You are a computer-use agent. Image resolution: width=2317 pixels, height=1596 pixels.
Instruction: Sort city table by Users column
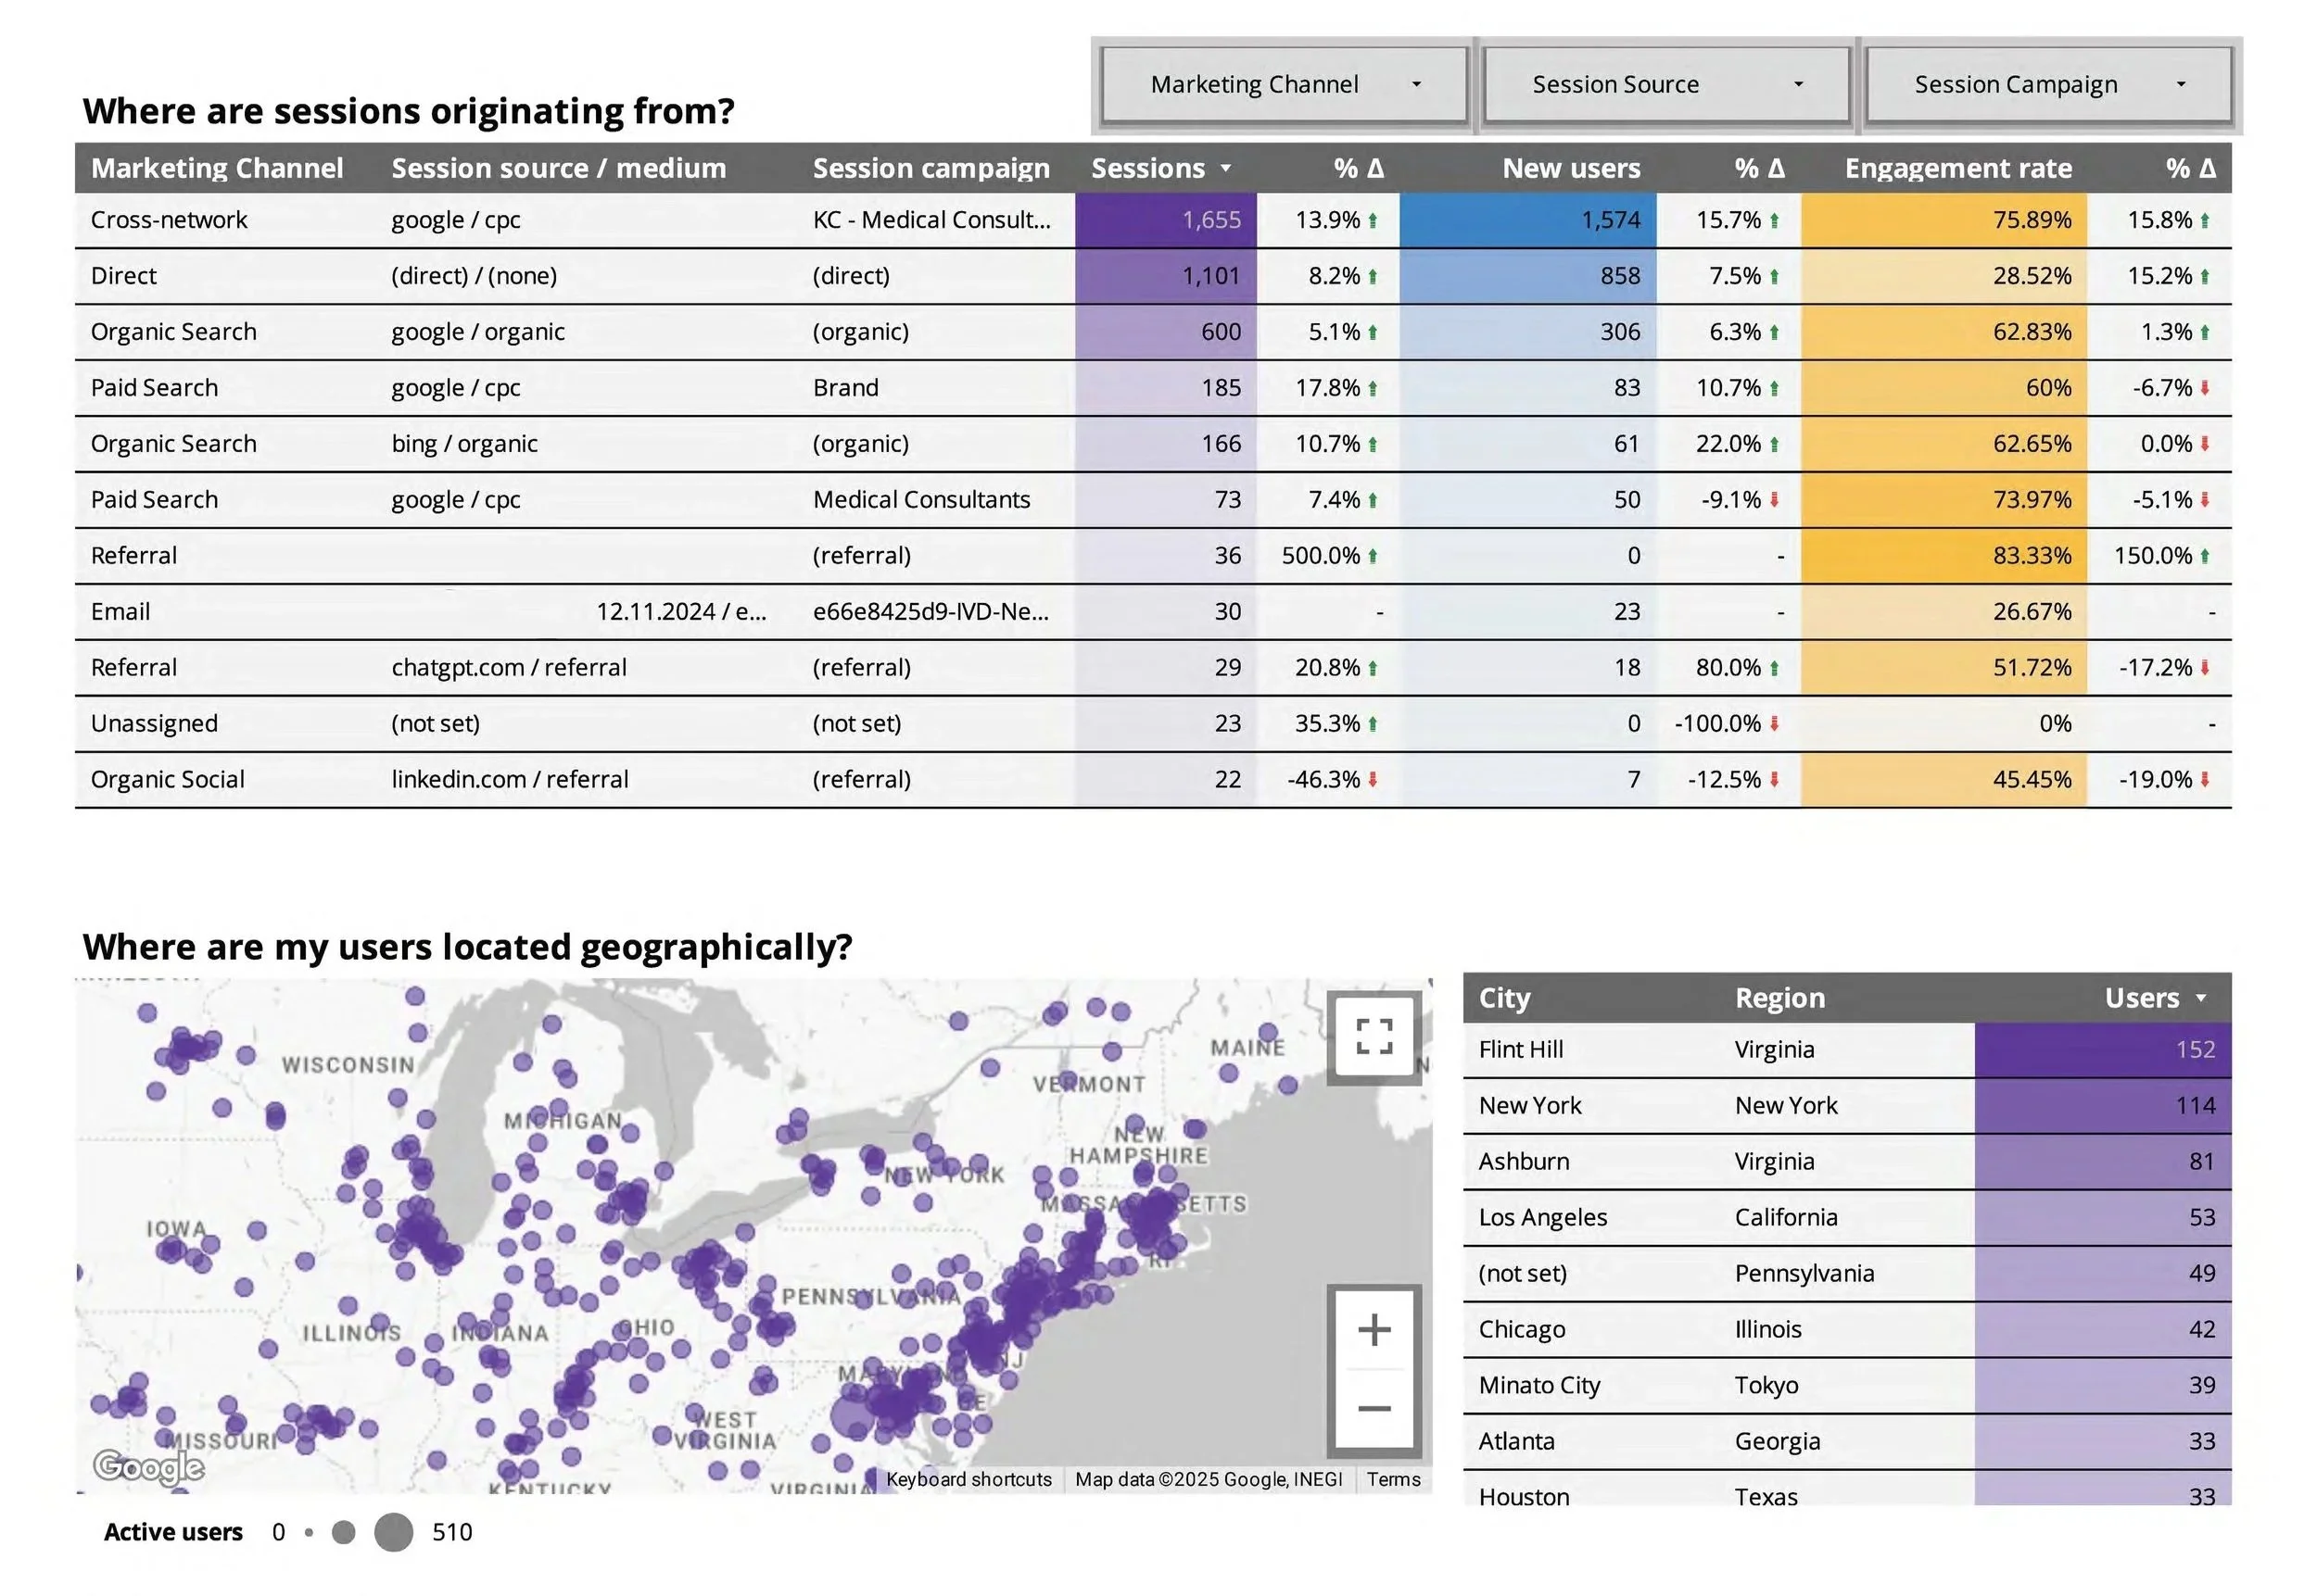coord(2155,998)
